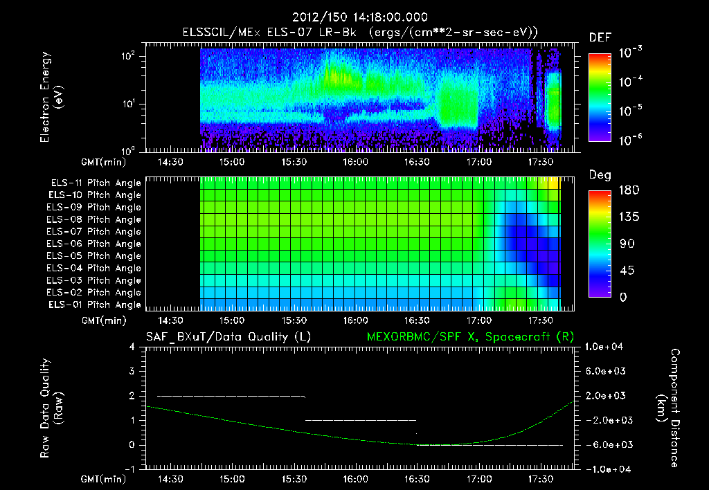Click ELS-03 Pitch Angle row label
Viewport: 709px width, 490px height.
(93, 281)
